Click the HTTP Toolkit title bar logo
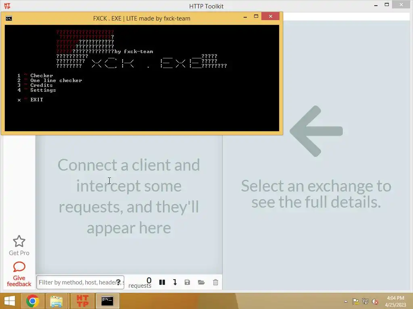The height and width of the screenshot is (309, 413). tap(7, 6)
